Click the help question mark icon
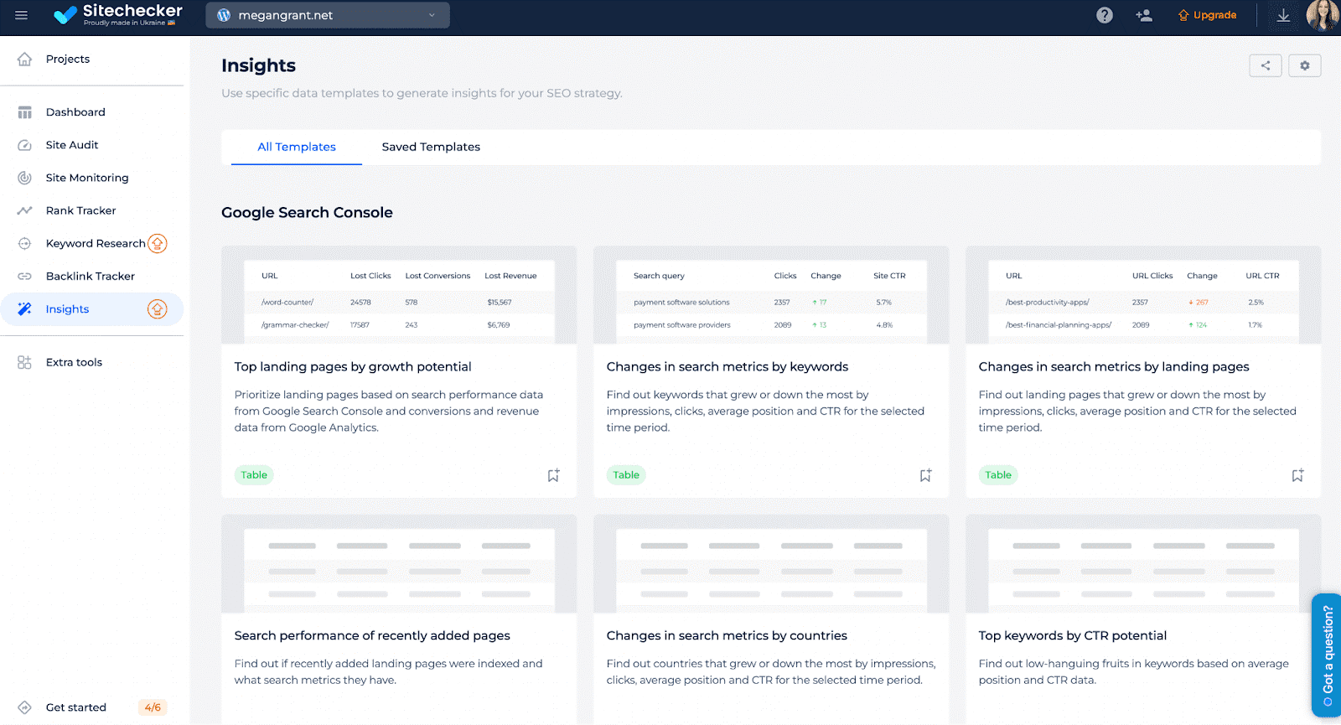This screenshot has width=1341, height=725. point(1105,15)
